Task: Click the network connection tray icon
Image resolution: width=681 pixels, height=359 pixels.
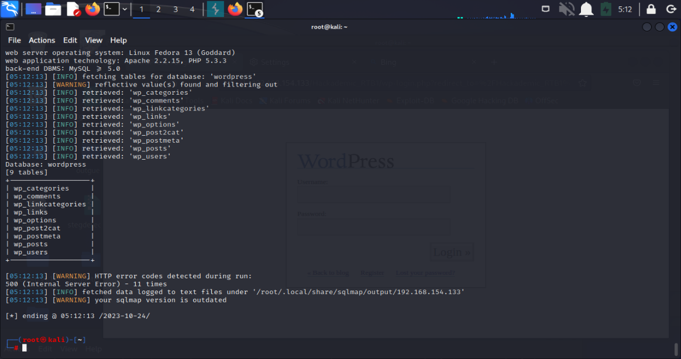Action: [x=545, y=9]
